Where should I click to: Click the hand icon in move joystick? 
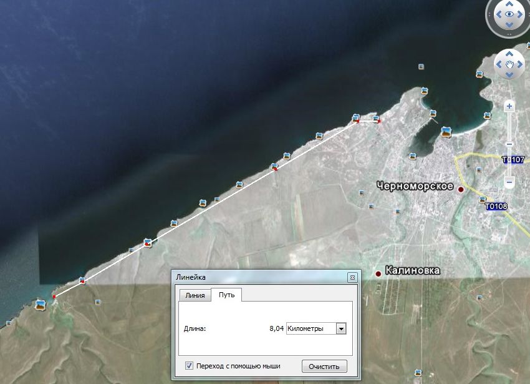pos(509,64)
